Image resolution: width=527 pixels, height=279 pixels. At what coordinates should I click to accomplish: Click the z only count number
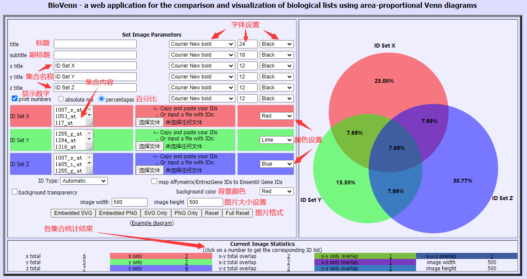point(186,269)
